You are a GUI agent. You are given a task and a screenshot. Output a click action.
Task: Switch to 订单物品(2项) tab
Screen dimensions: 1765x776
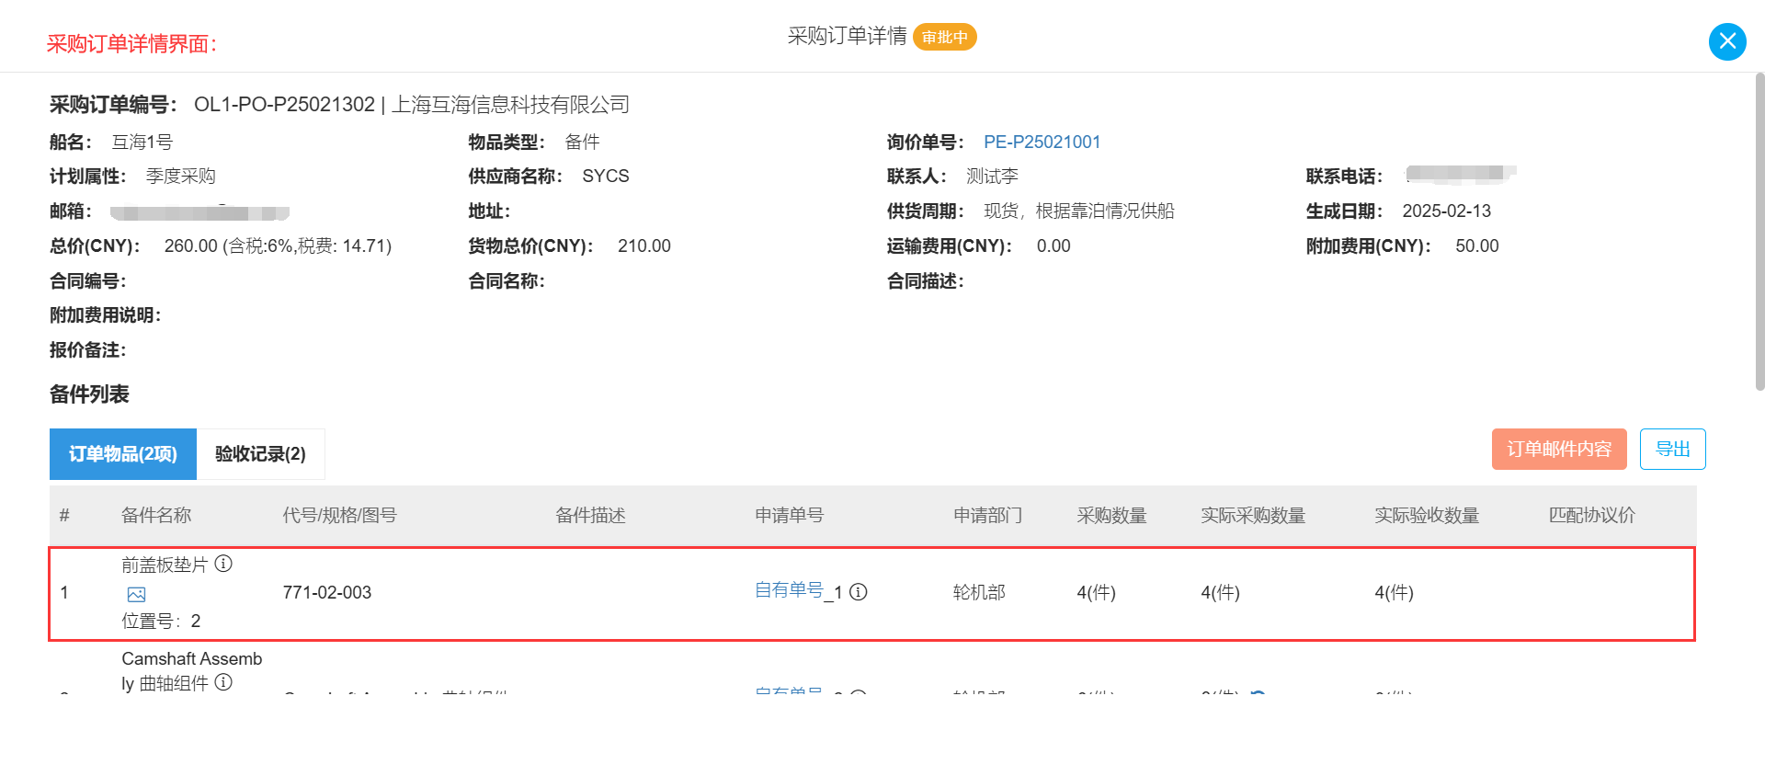(123, 454)
